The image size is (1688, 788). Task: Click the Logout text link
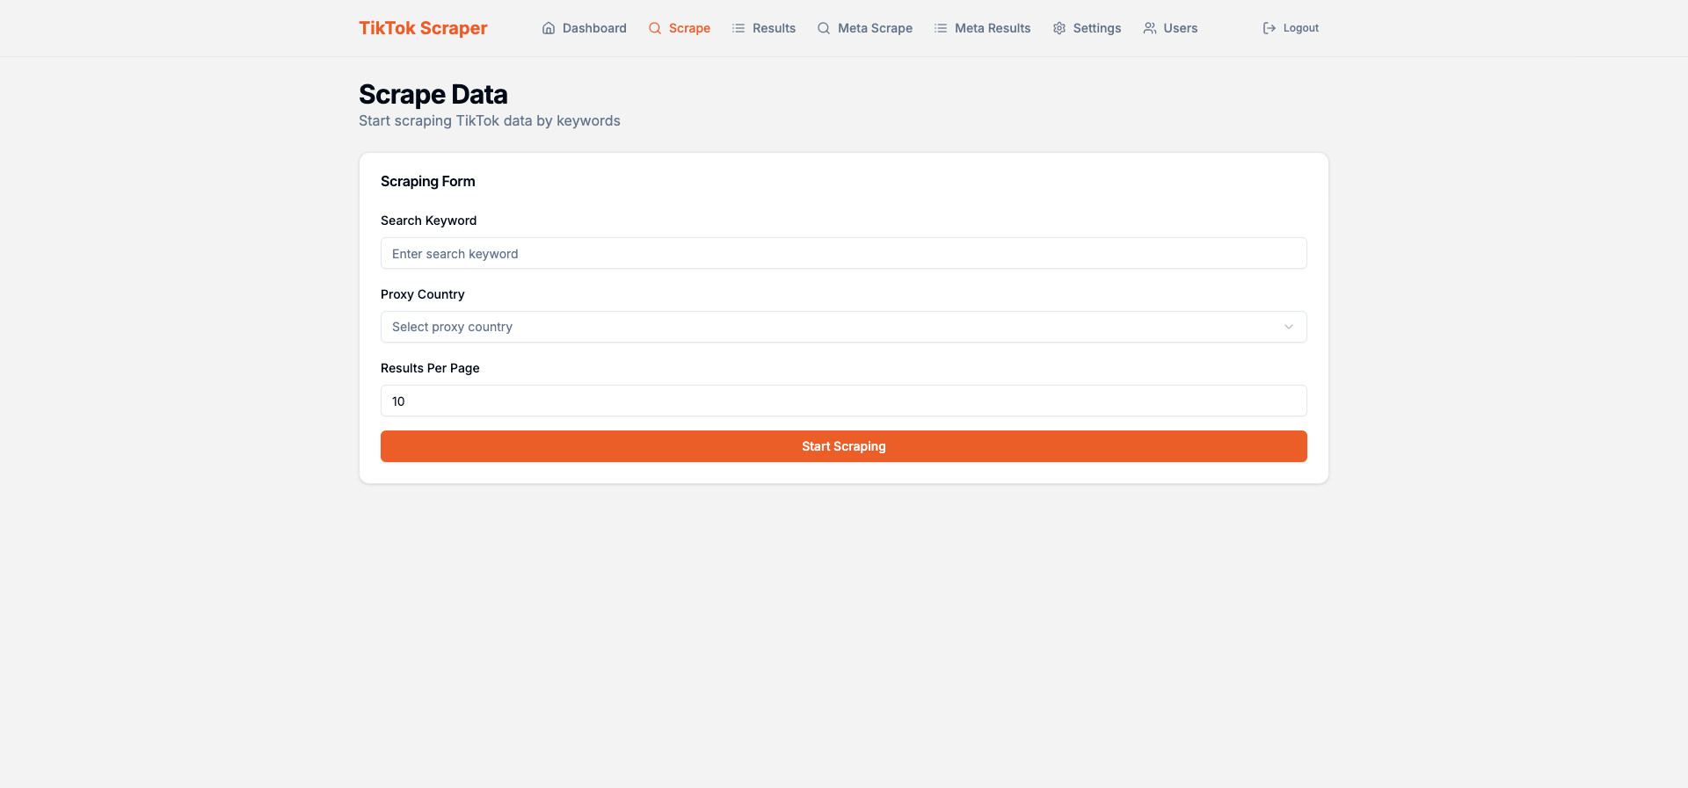coord(1300,28)
